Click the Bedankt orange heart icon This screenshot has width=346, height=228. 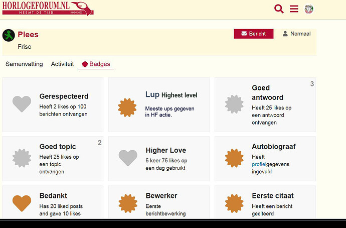(22, 203)
